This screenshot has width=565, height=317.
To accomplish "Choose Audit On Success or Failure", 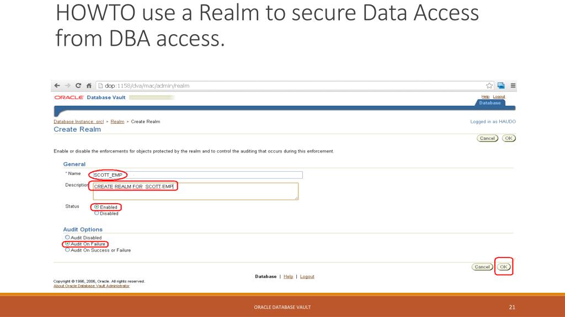I will point(67,250).
